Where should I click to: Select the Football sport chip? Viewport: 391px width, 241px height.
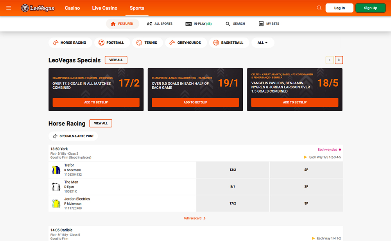pos(111,43)
